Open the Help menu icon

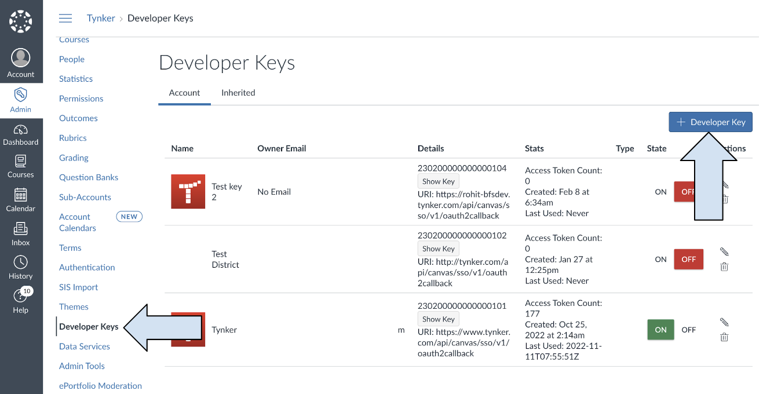coord(21,301)
